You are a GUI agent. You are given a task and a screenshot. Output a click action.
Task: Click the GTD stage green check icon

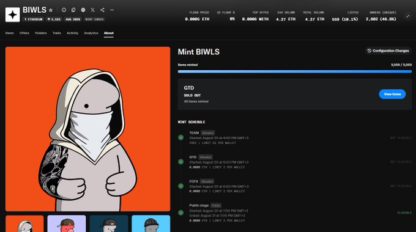[x=181, y=162]
